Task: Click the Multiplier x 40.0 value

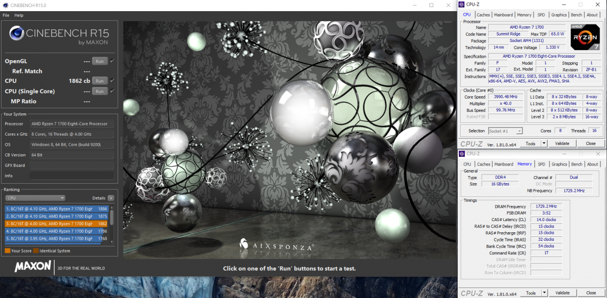Action: 505,103
